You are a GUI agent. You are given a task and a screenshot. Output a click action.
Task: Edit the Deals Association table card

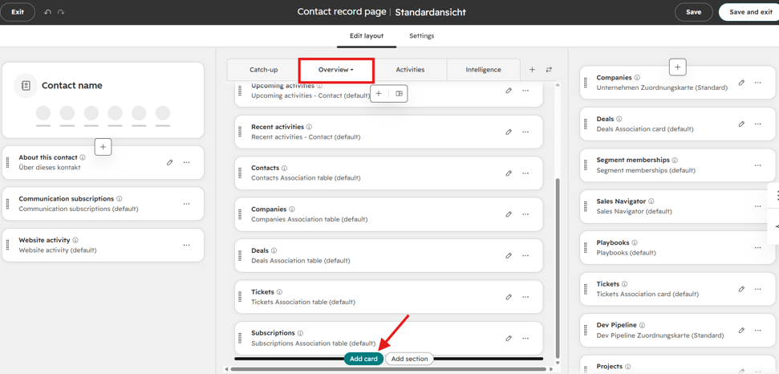click(x=509, y=256)
